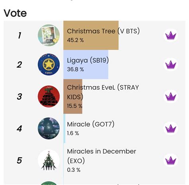Open Miracles in December (EXO) entry
189x185 pixels.
pos(102,156)
